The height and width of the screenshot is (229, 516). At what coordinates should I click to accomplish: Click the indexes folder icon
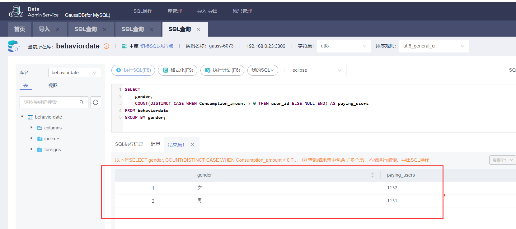40,139
